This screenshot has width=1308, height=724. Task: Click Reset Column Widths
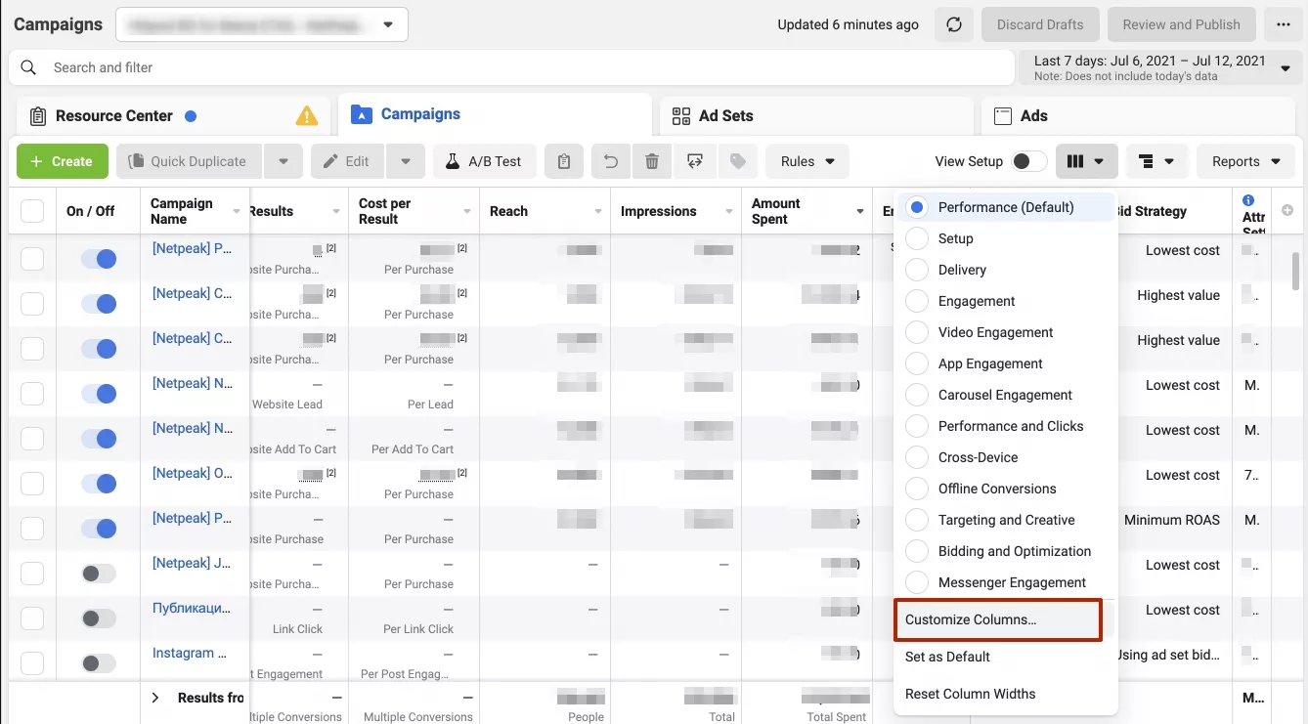(1006, 694)
